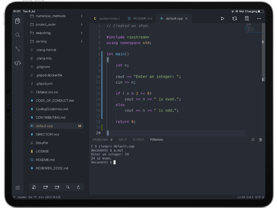Select the Source Control icon showing one change
The height and width of the screenshot is (208, 277).
(x=18, y=48)
